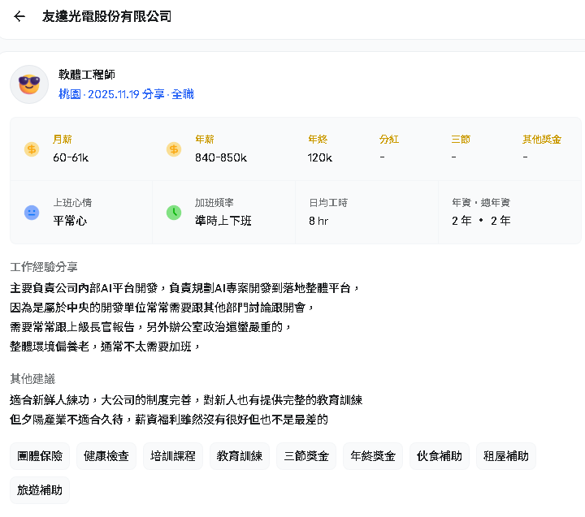Click the 2025.11.19 分享 date text
Image resolution: width=585 pixels, height=517 pixels.
tap(126, 94)
